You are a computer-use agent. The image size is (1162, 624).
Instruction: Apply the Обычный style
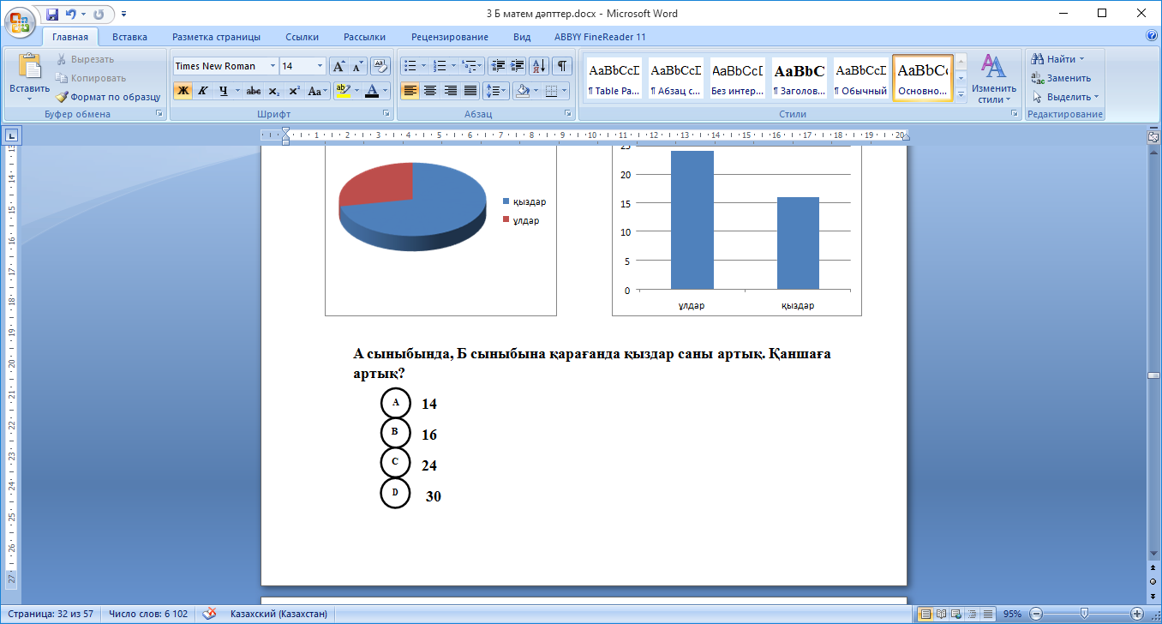[x=860, y=79]
